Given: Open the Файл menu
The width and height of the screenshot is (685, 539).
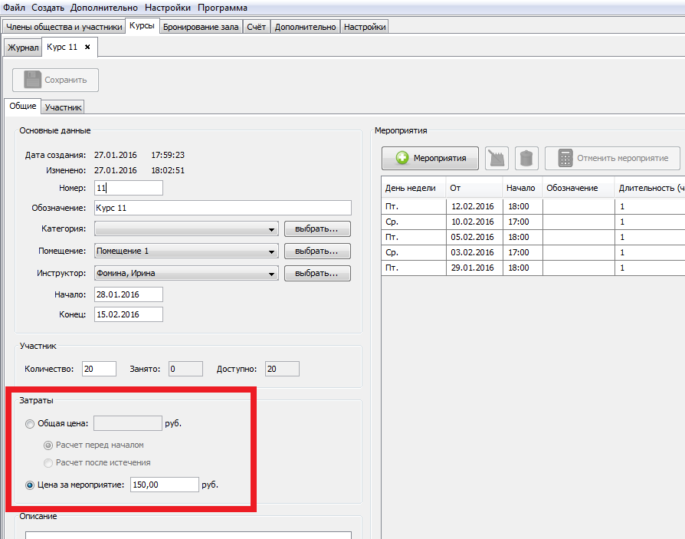Looking at the screenshot, I should (x=14, y=8).
